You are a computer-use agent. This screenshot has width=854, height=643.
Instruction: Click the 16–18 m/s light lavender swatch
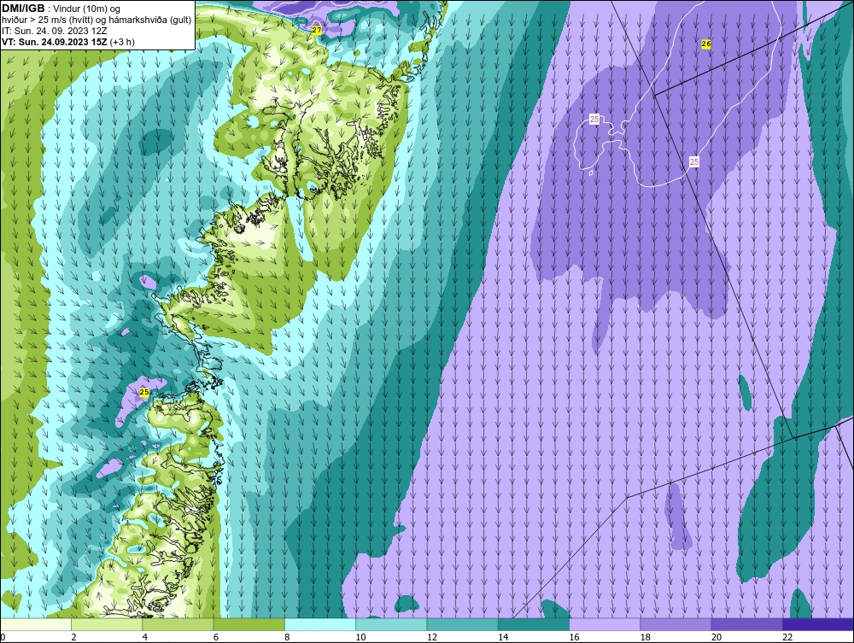point(605,624)
